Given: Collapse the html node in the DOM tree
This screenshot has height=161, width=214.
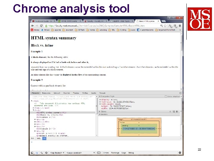Looking at the screenshot, I should coord(32,101).
